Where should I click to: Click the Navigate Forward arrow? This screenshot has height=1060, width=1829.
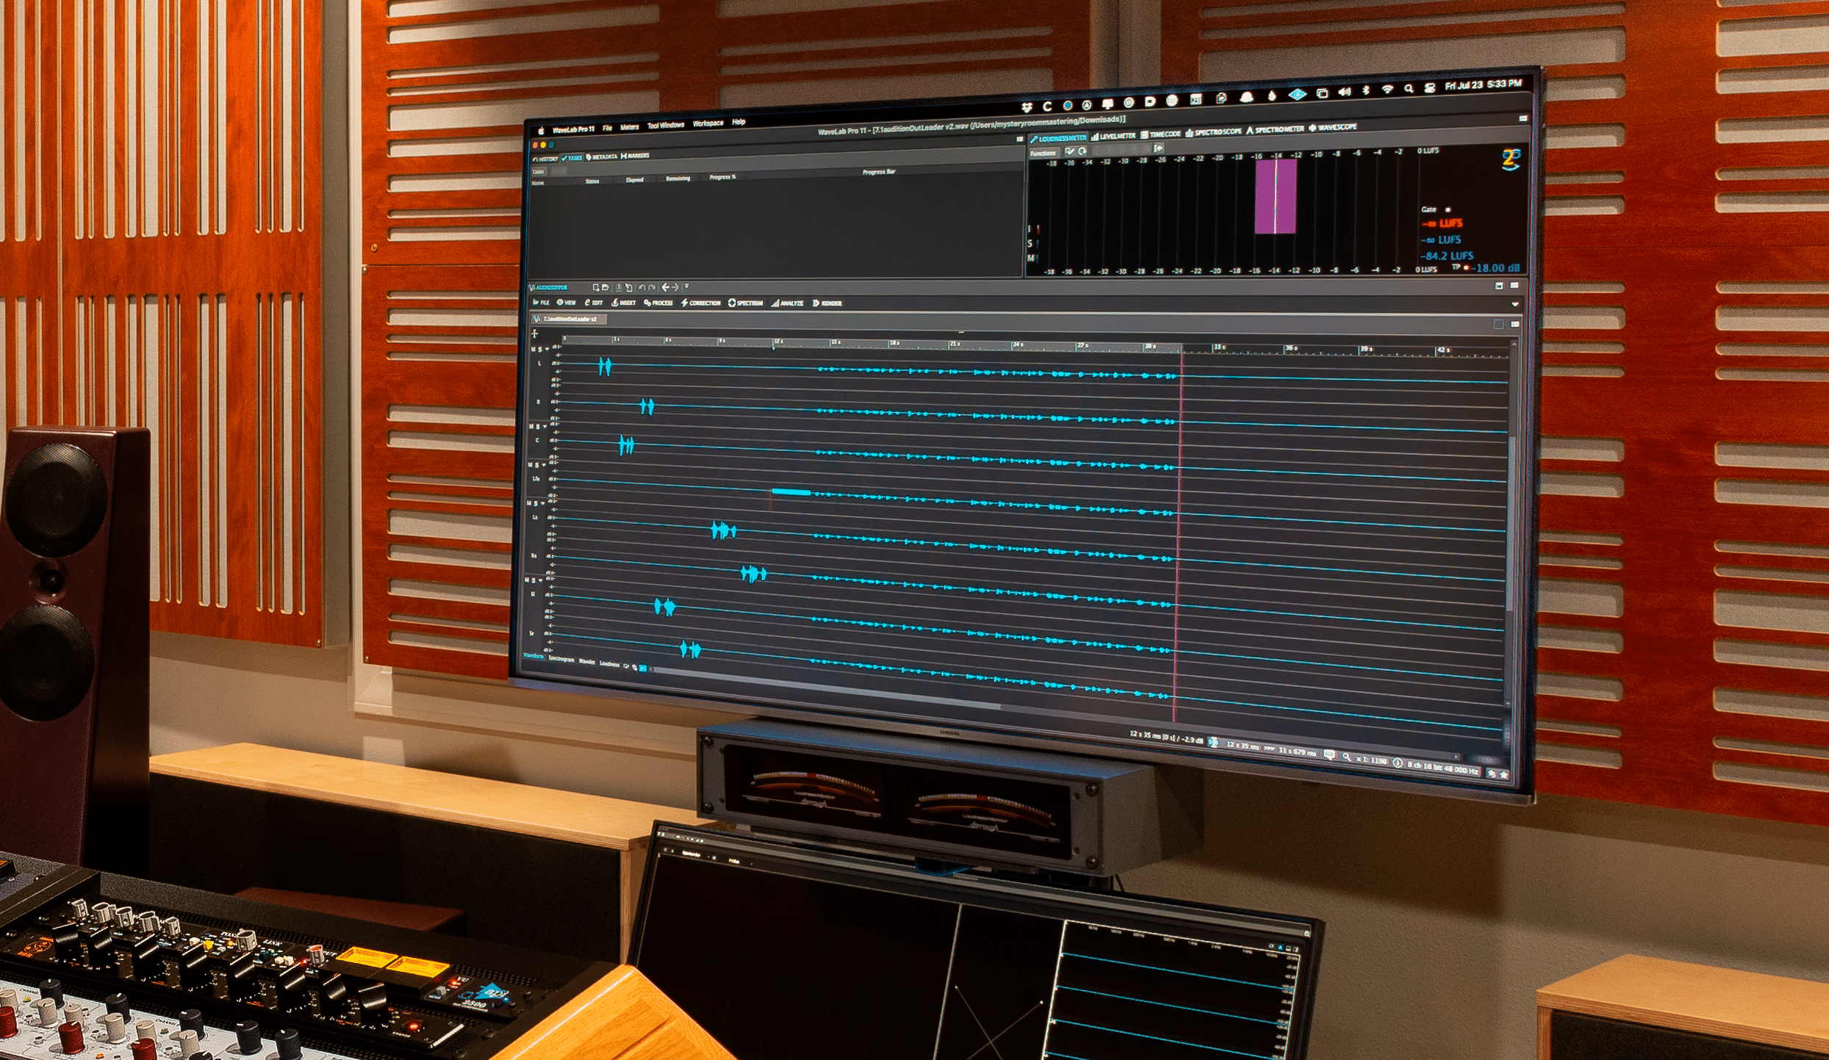point(675,287)
